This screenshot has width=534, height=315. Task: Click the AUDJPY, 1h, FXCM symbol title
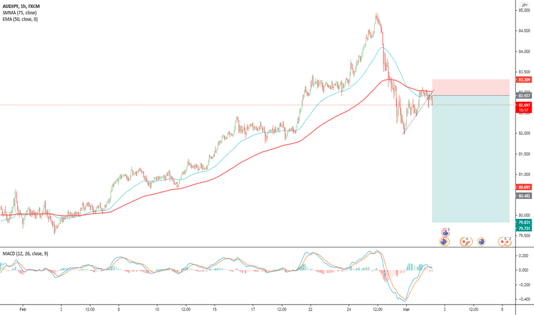(x=21, y=6)
